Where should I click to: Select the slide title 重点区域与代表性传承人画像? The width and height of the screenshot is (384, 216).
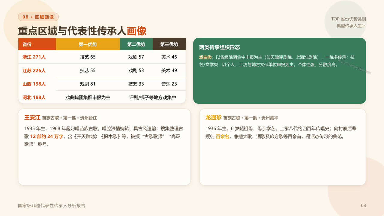coord(82,31)
